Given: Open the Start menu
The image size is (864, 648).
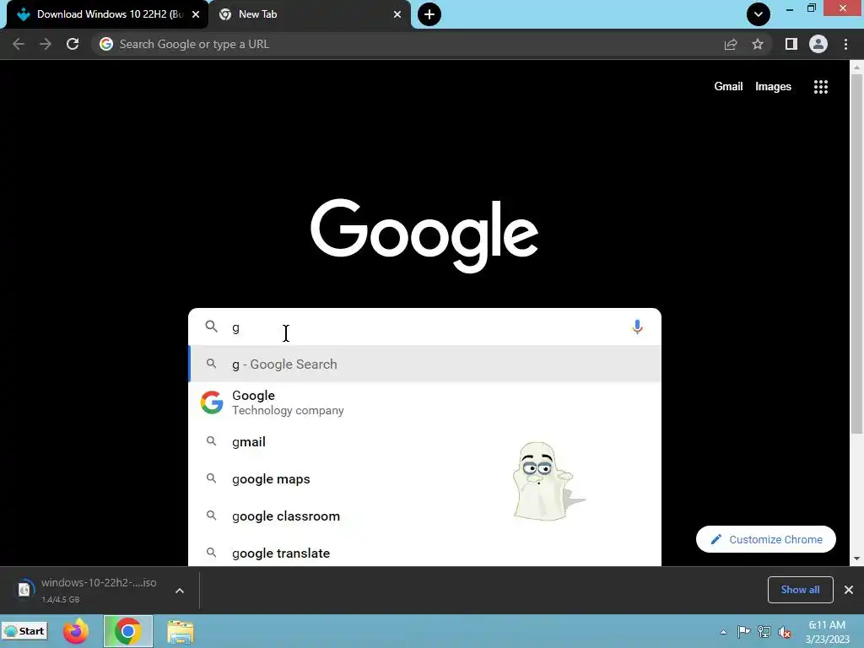Looking at the screenshot, I should [24, 631].
